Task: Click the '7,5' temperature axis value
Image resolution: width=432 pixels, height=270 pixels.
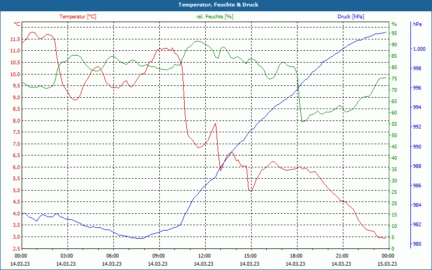Action: pyautogui.click(x=16, y=132)
